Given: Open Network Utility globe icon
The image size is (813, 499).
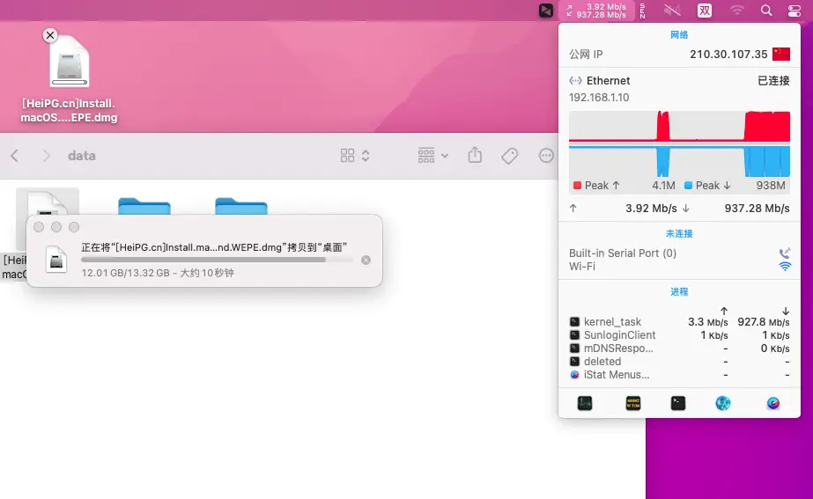Looking at the screenshot, I should pyautogui.click(x=723, y=403).
